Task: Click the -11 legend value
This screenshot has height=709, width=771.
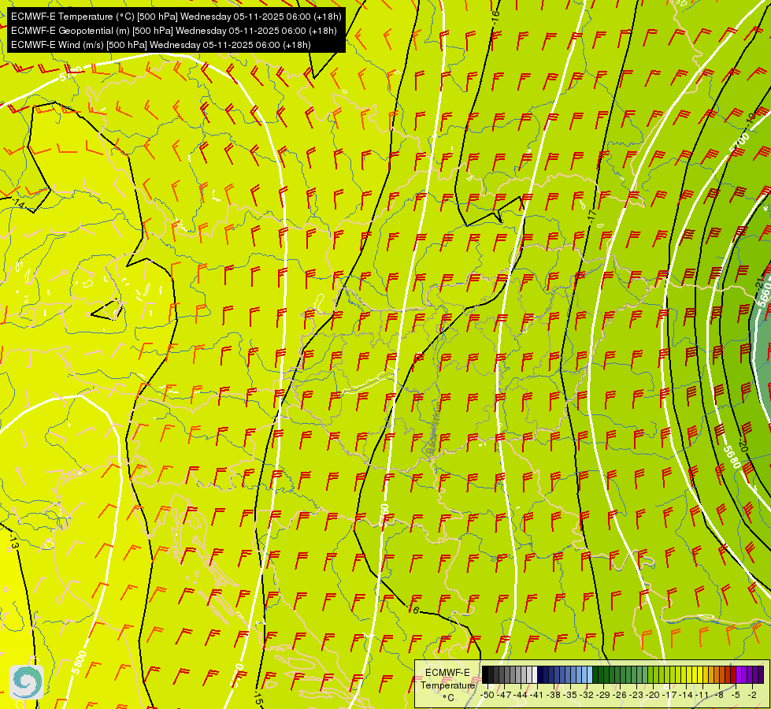Action: coord(703,695)
